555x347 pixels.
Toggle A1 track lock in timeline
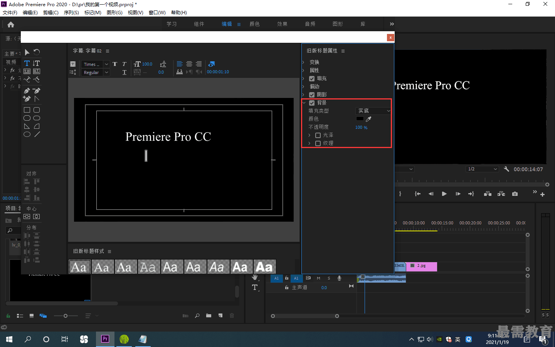point(287,278)
